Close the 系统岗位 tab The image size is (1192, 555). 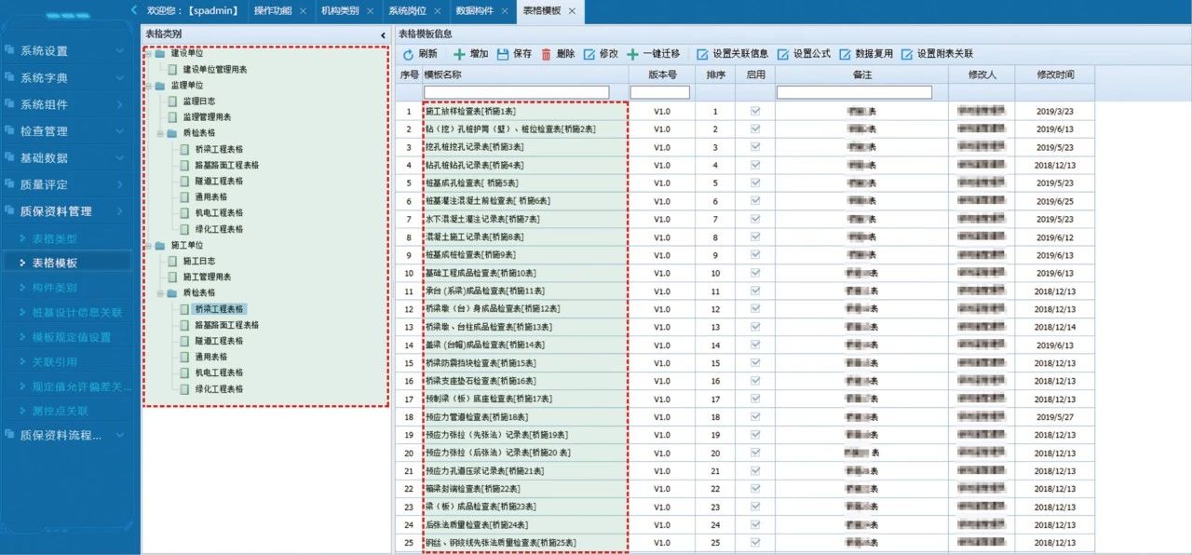[x=437, y=11]
